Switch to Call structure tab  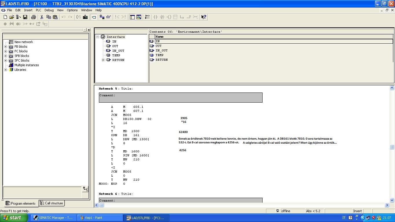pyautogui.click(x=51, y=203)
